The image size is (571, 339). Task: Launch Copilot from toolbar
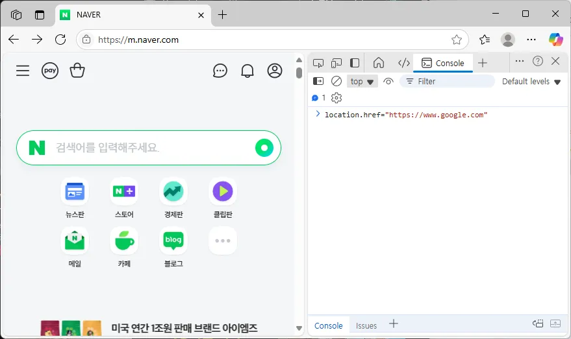click(x=555, y=40)
